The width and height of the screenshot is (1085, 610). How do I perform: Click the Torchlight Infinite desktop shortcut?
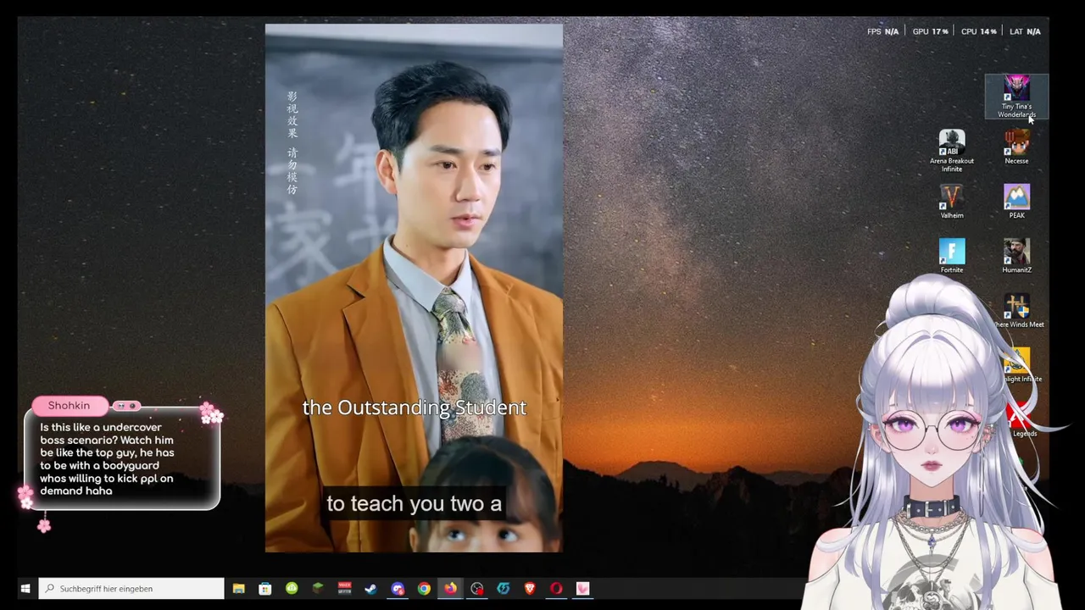pyautogui.click(x=1018, y=365)
